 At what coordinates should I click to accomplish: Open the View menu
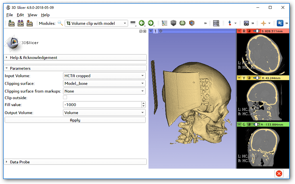pyautogui.click(x=32, y=15)
